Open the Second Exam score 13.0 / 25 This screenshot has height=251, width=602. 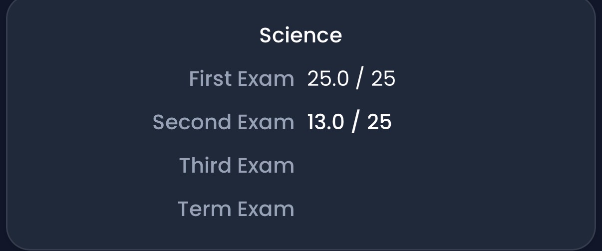(349, 122)
